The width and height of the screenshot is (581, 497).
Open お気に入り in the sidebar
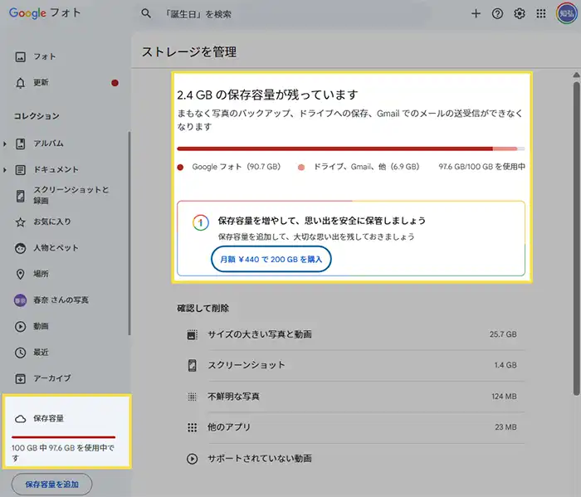coord(52,222)
